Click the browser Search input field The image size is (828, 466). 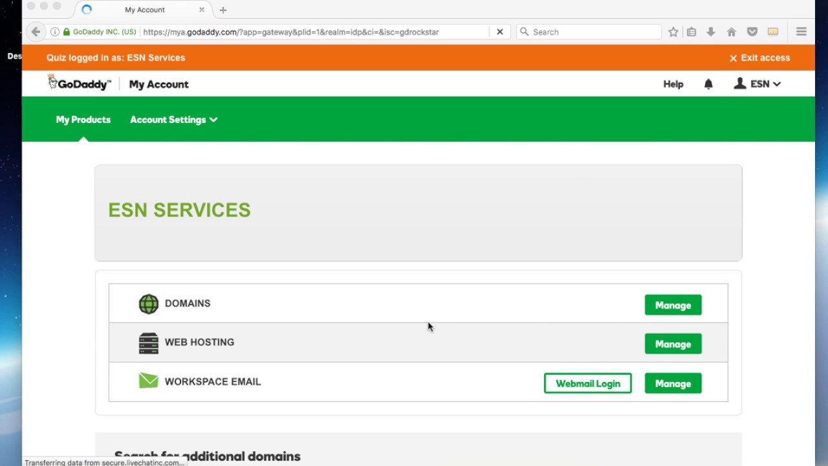pyautogui.click(x=589, y=32)
